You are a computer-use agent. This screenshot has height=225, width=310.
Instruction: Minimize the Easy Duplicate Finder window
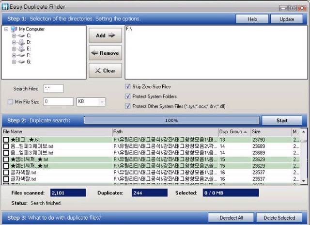tap(283, 8)
